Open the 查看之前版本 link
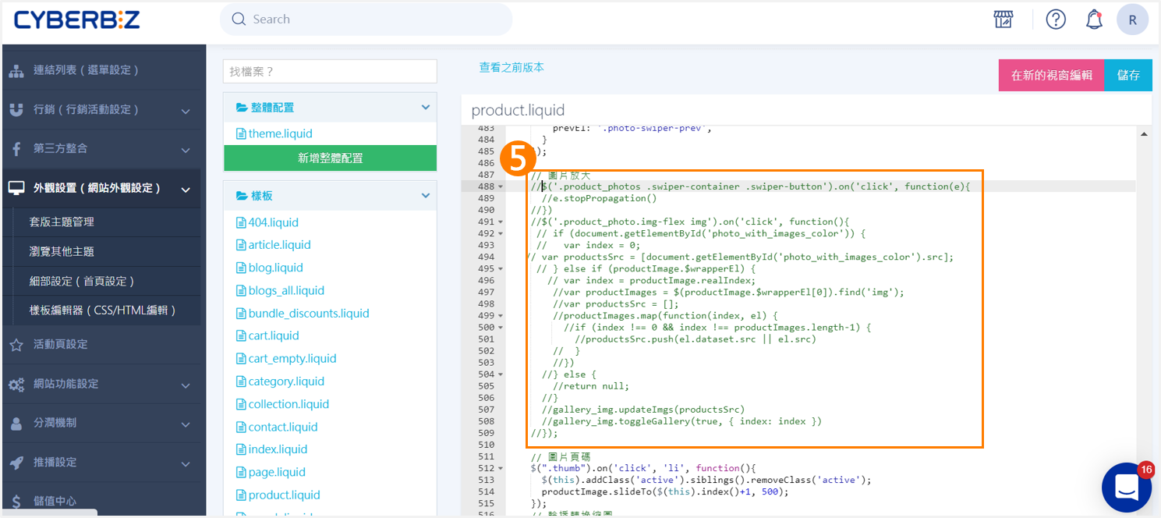The image size is (1161, 518). [511, 68]
